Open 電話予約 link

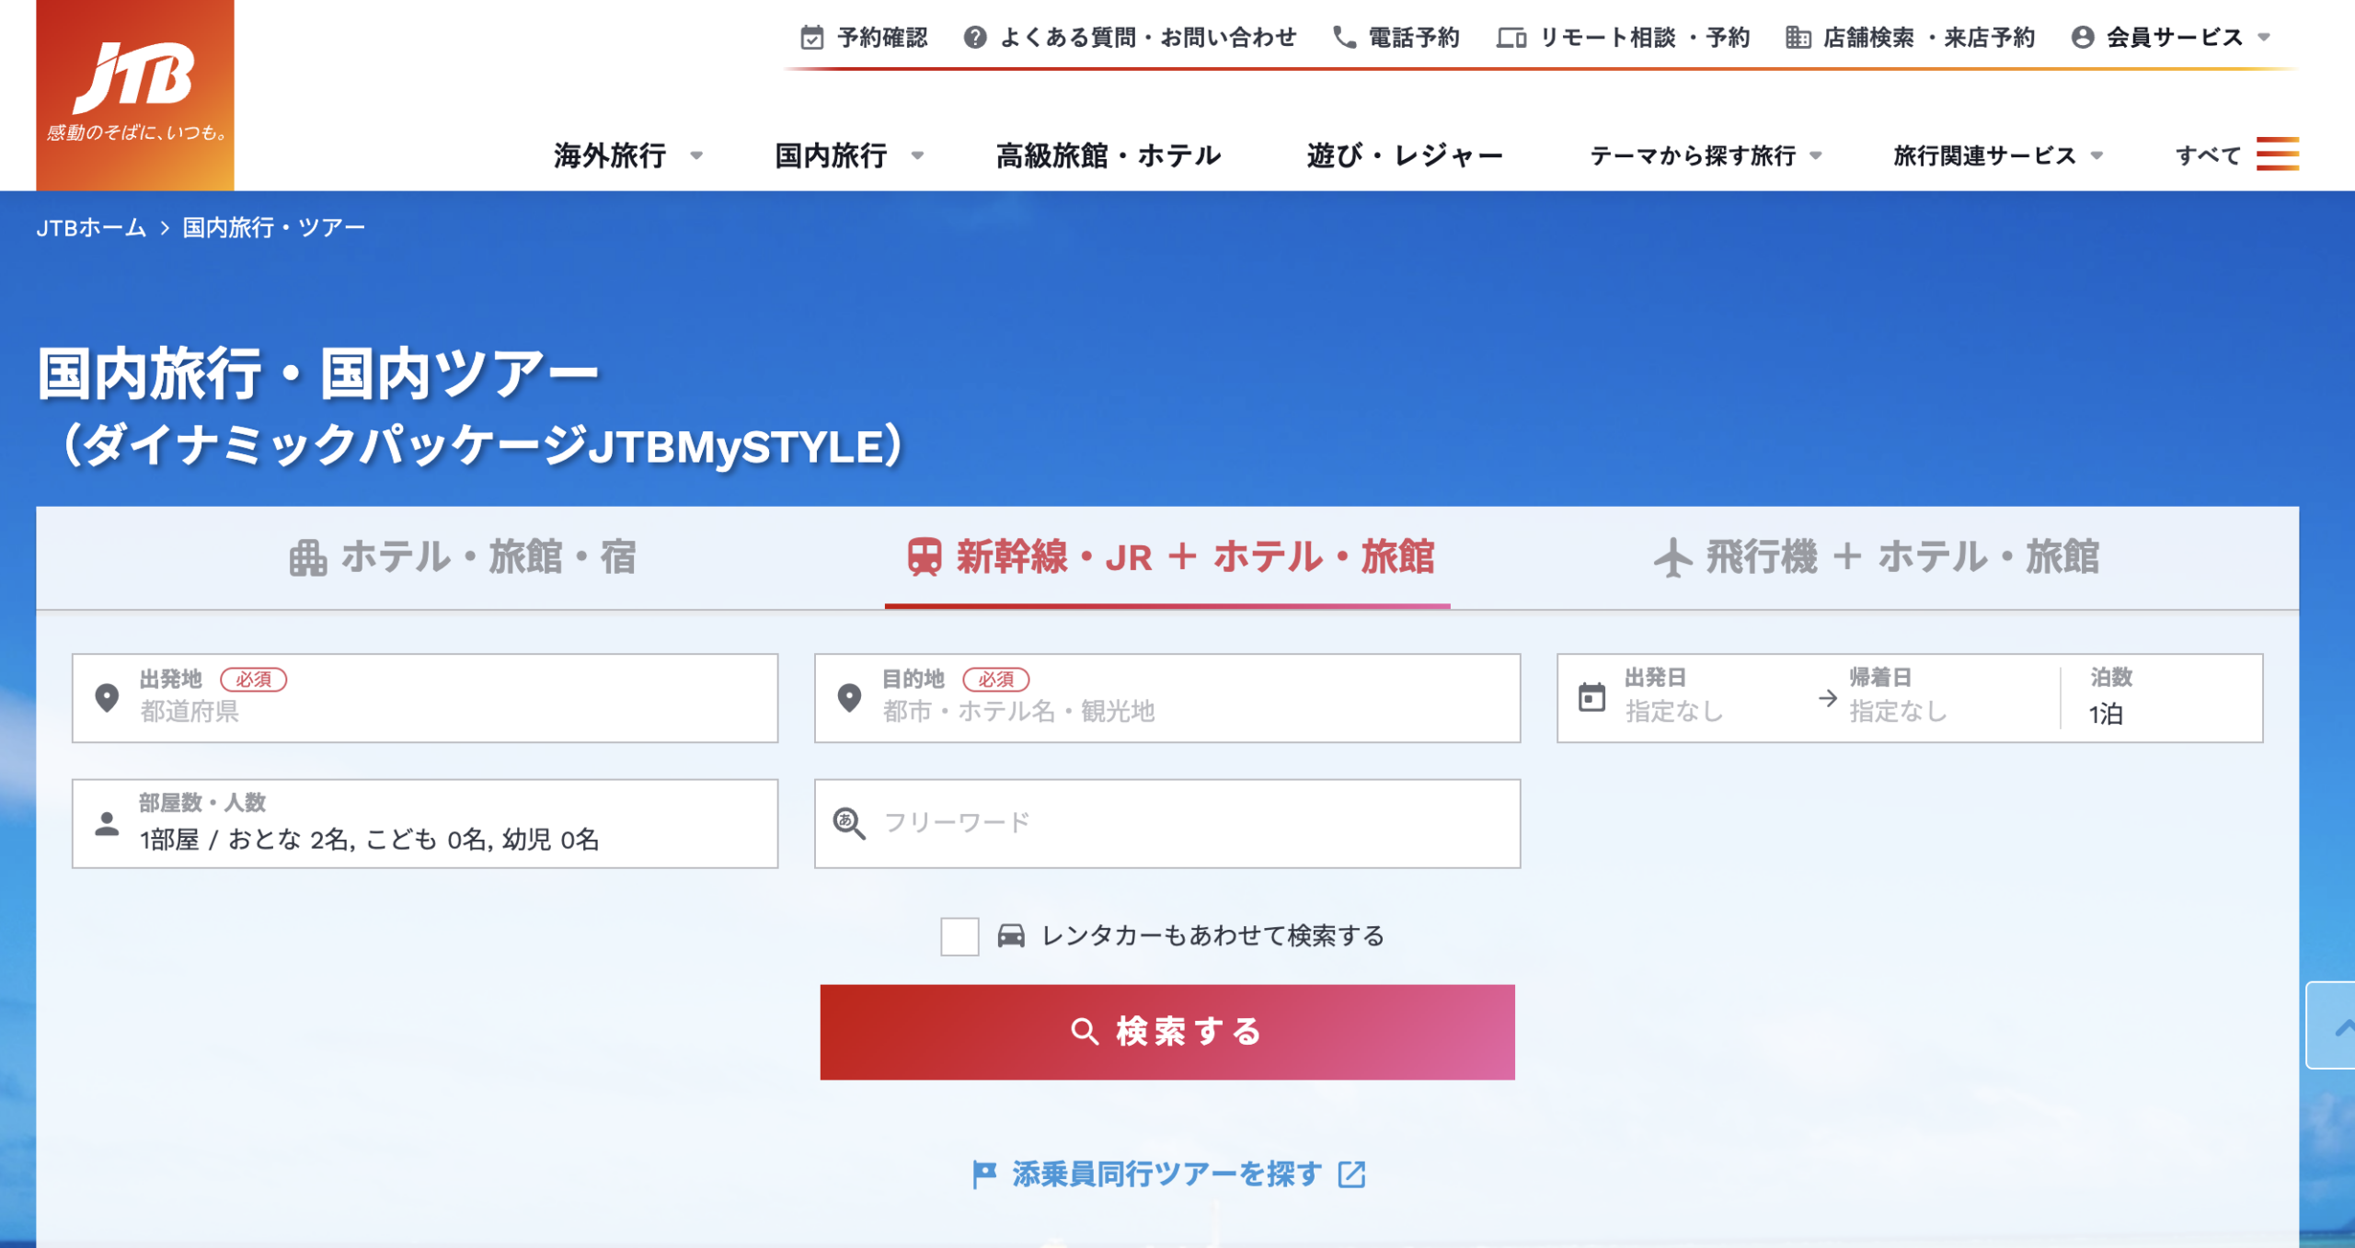pyautogui.click(x=1396, y=38)
